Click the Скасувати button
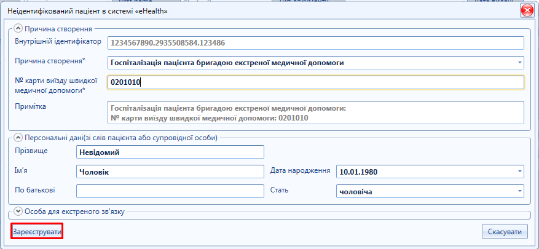This screenshot has height=249, width=539. [x=505, y=232]
